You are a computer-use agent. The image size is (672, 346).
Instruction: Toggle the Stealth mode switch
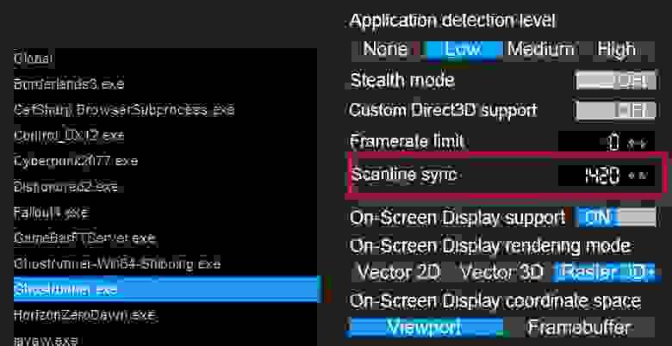click(x=615, y=81)
